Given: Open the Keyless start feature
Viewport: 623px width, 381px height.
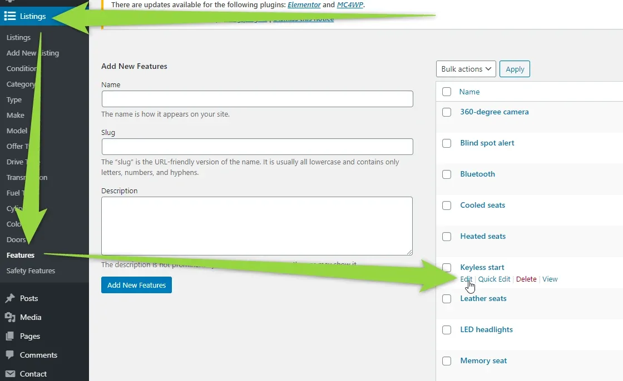Looking at the screenshot, I should pos(482,268).
